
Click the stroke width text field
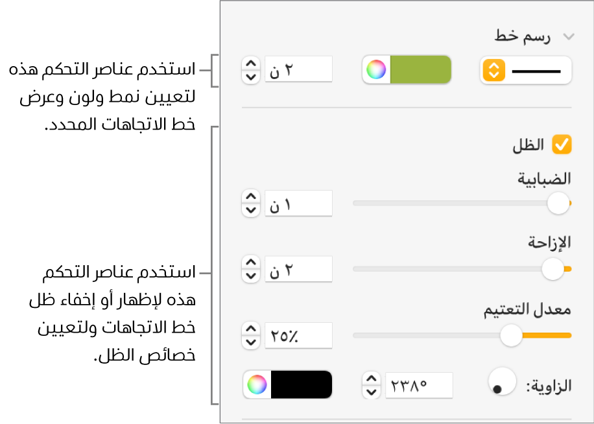click(x=298, y=70)
